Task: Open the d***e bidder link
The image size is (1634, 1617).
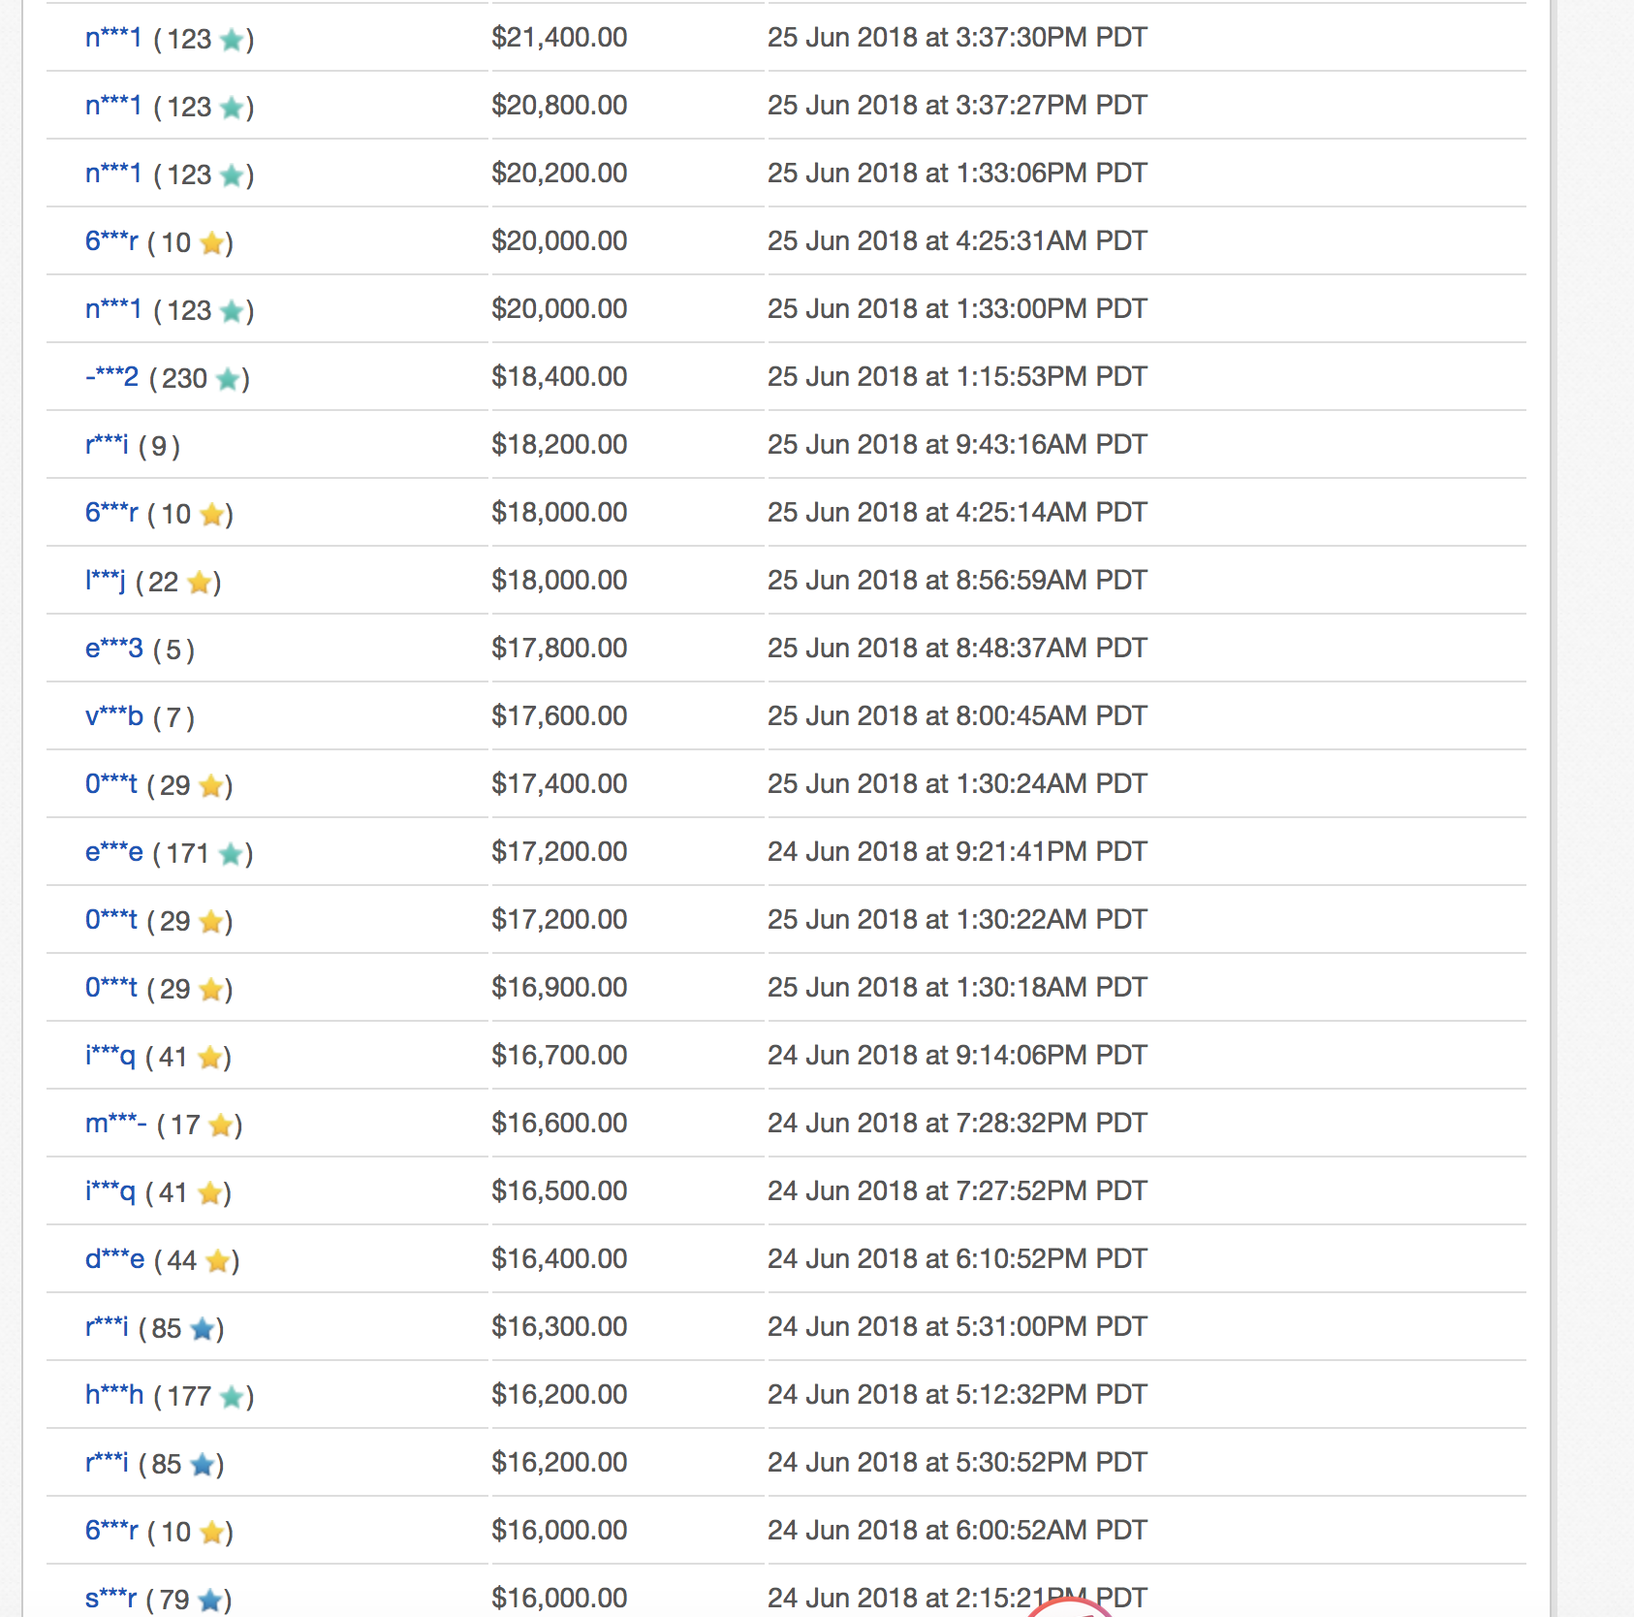Action: pyautogui.click(x=115, y=1259)
